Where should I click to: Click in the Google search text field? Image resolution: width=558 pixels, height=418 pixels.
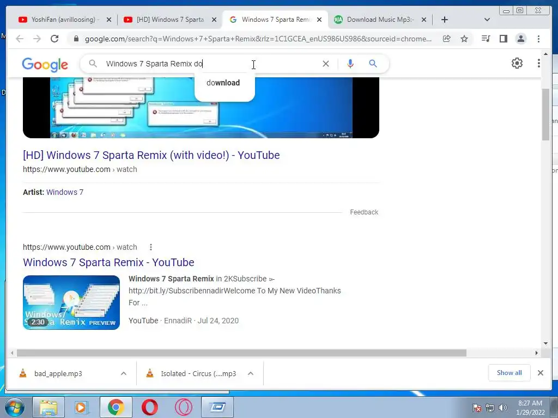(210, 64)
